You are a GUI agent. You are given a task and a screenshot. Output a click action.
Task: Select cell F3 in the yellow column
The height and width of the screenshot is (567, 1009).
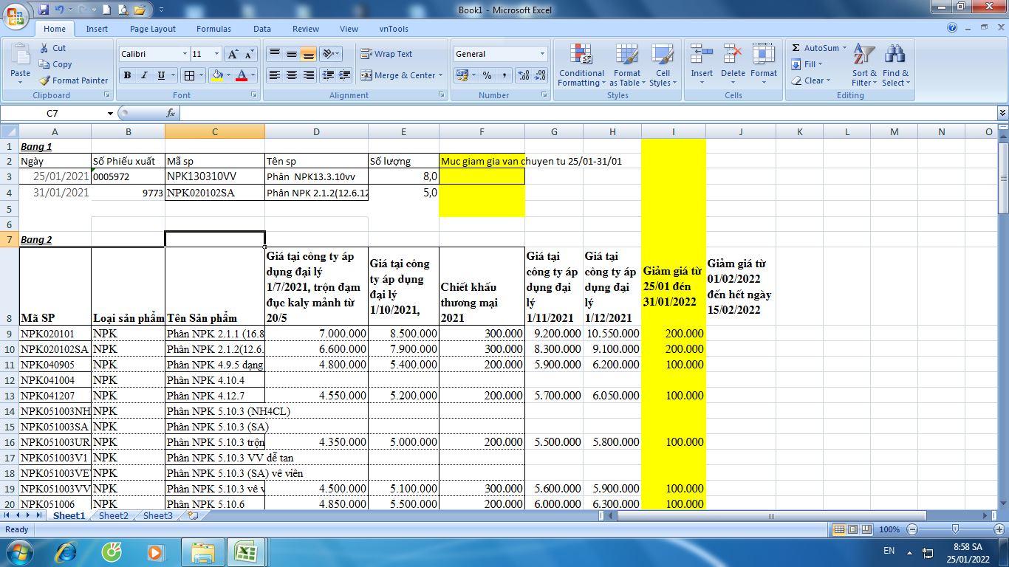pyautogui.click(x=482, y=176)
